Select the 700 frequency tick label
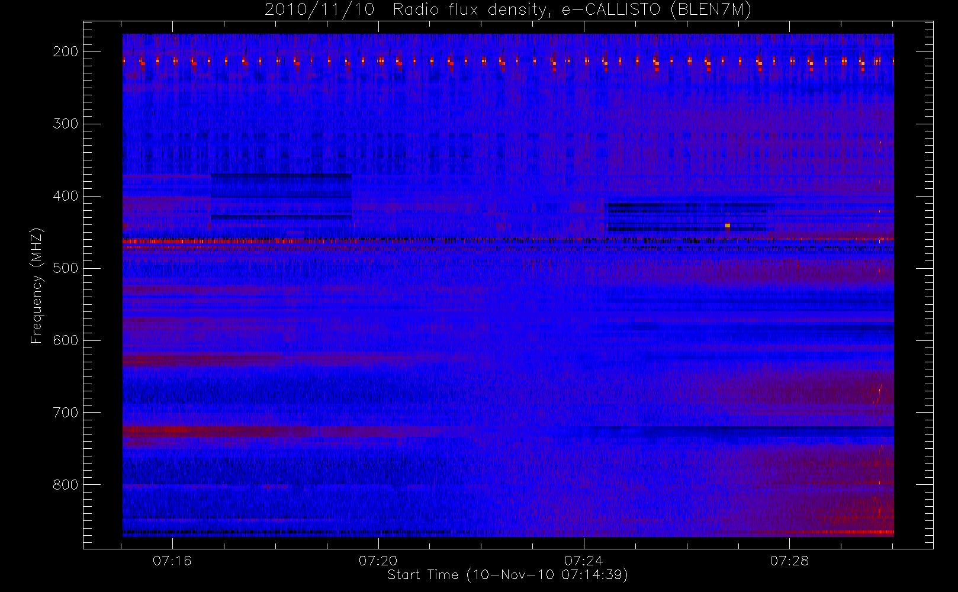Image resolution: width=958 pixels, height=592 pixels. pos(65,413)
